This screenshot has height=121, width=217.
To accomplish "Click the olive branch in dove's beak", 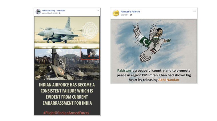I will pos(168,41).
